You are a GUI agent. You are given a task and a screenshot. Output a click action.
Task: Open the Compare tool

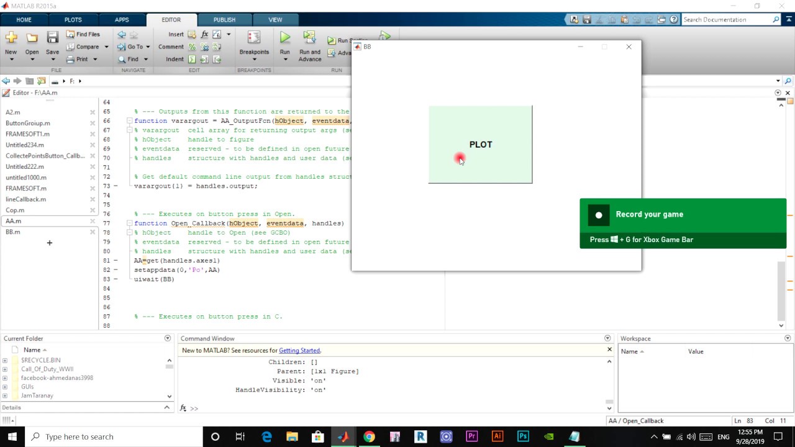click(x=83, y=47)
